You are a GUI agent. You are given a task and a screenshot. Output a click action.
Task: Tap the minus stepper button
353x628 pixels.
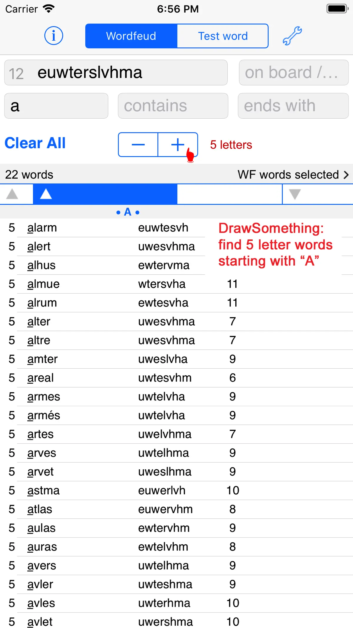(138, 145)
